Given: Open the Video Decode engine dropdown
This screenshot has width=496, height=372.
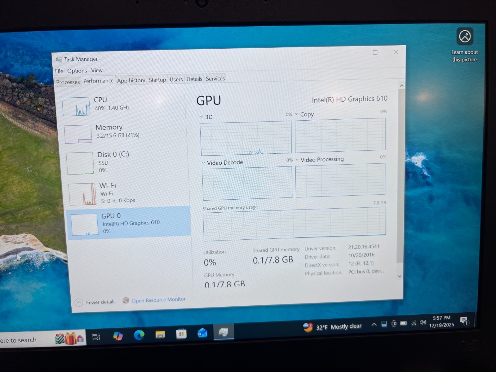Looking at the screenshot, I should [x=203, y=163].
